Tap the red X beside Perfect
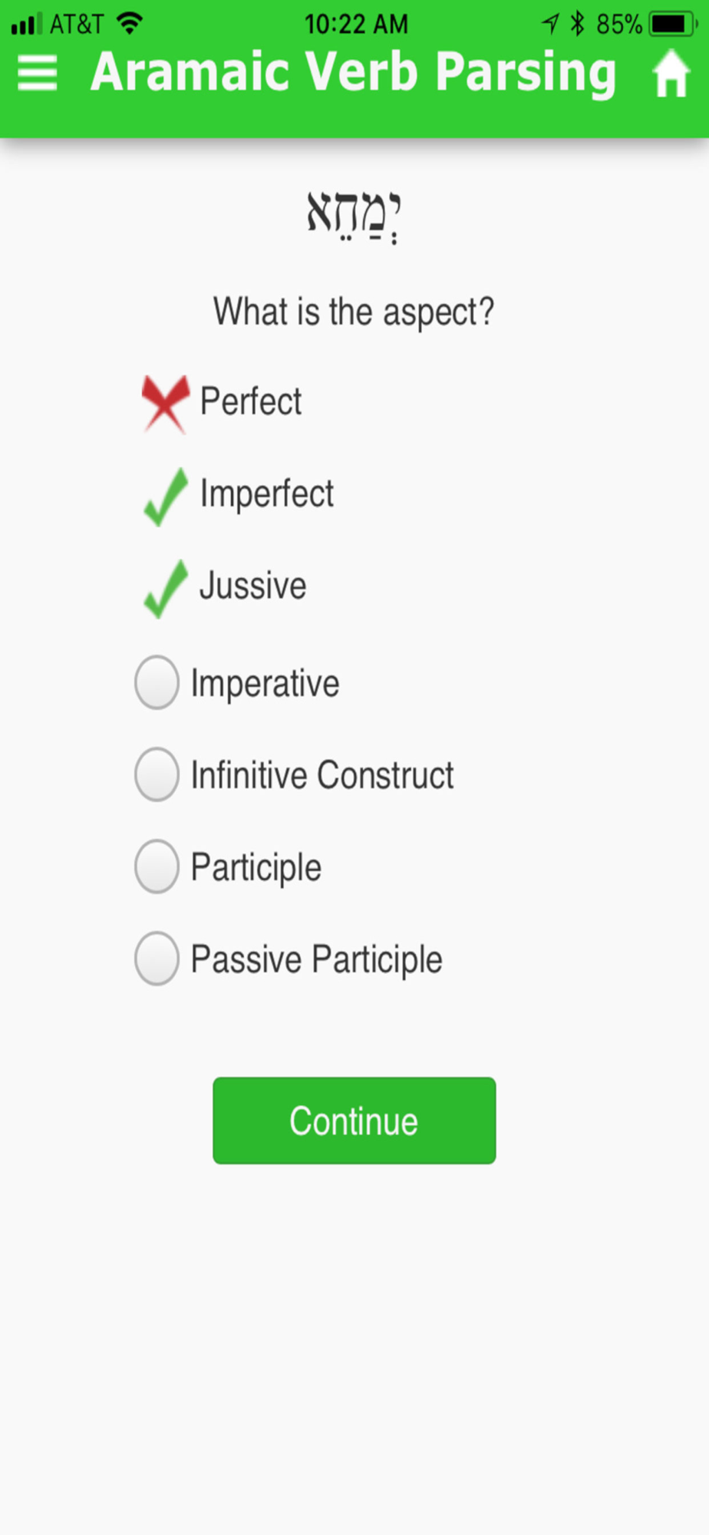Screen dimensions: 709x1535 tap(165, 403)
